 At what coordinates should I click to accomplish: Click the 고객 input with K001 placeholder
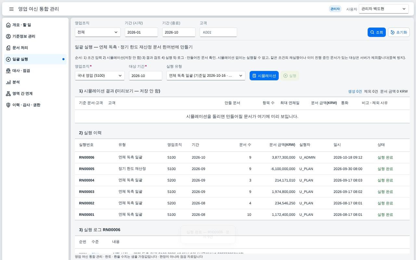pos(218,32)
